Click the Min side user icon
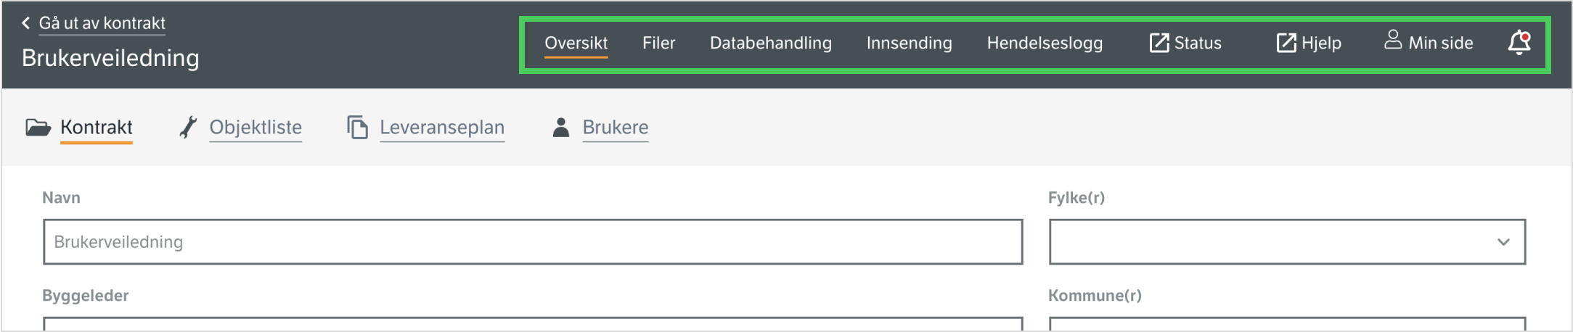The width and height of the screenshot is (1573, 332). (1392, 40)
